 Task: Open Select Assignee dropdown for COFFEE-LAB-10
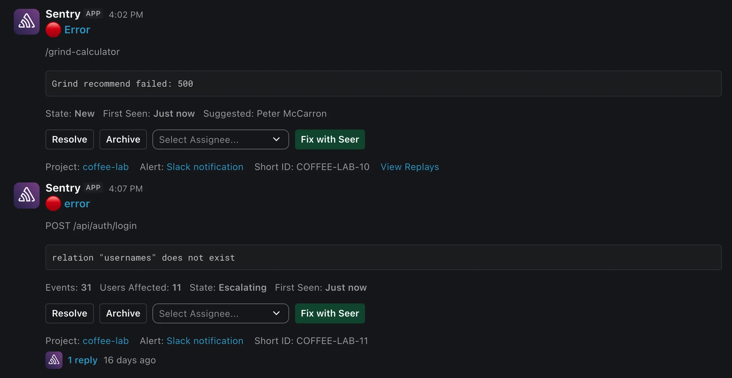tap(221, 140)
